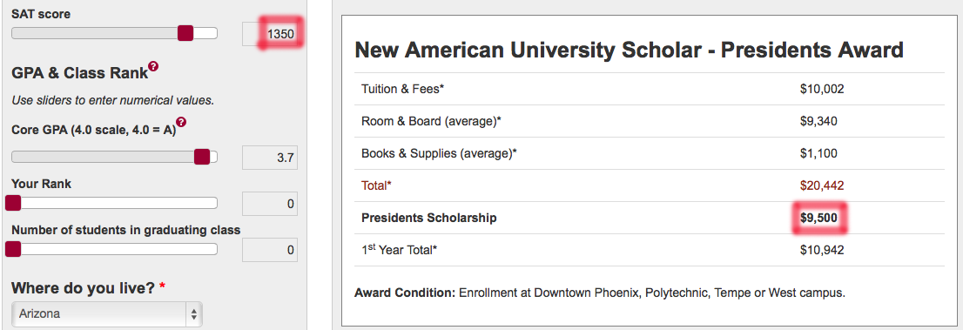Click the Your Rank slider handle
Screen dimensions: 963x330
[13, 203]
